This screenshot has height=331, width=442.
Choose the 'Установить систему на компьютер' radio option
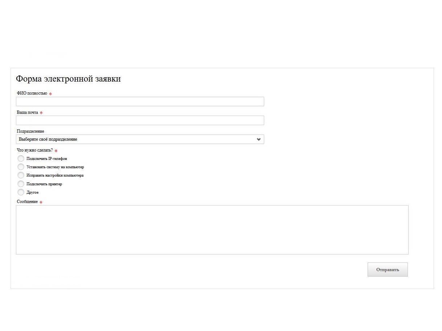click(21, 167)
